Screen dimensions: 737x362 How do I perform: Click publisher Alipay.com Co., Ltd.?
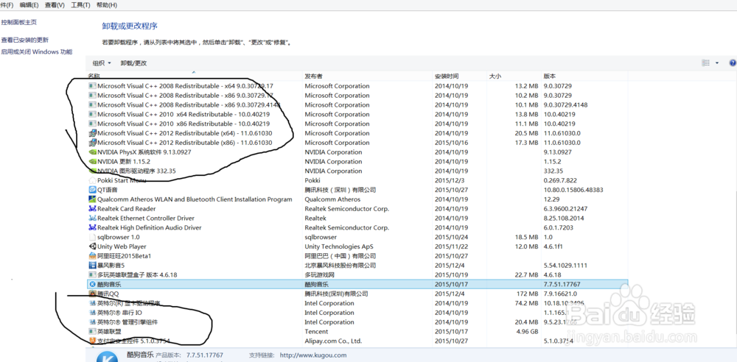(x=333, y=341)
